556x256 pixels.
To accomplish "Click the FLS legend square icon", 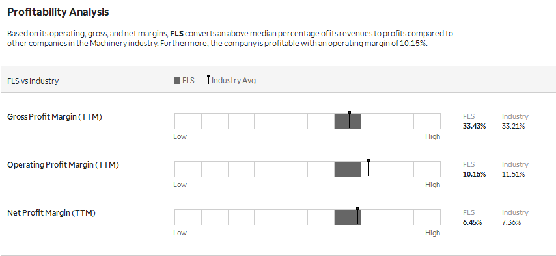I will tap(177, 81).
